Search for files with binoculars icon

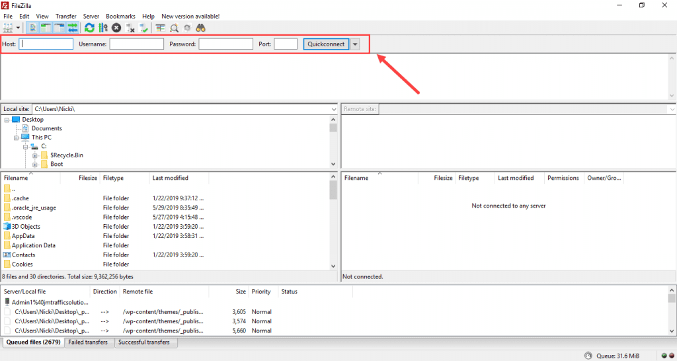[201, 28]
